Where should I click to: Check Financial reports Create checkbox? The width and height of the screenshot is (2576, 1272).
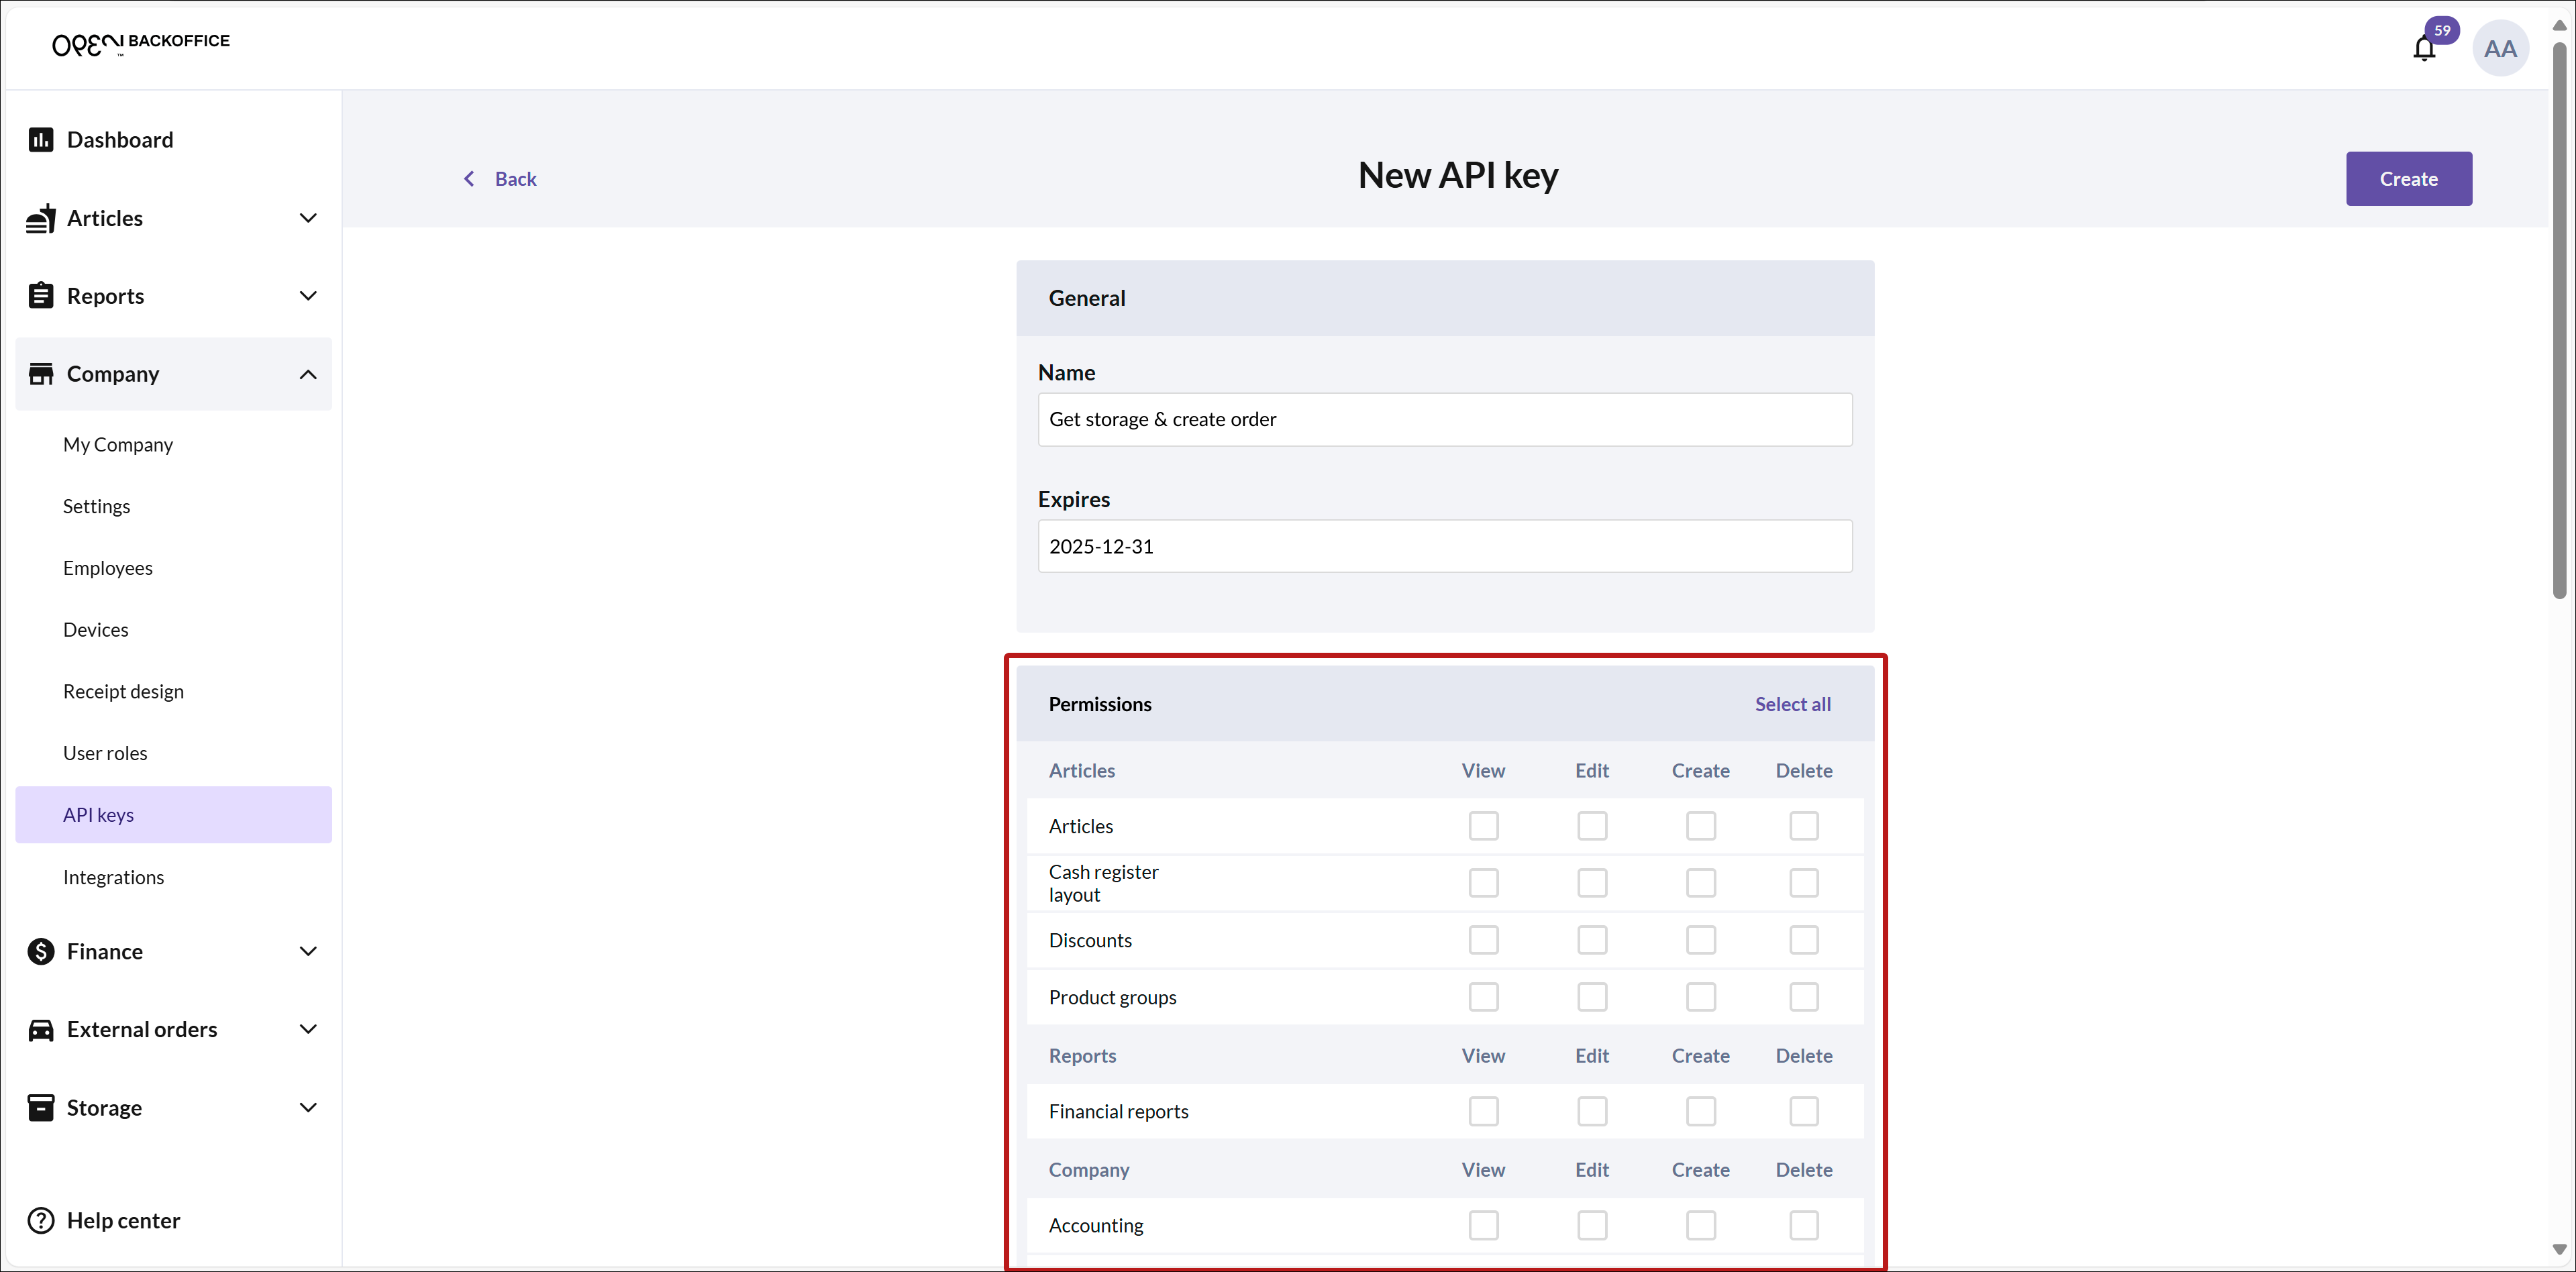click(x=1701, y=1111)
